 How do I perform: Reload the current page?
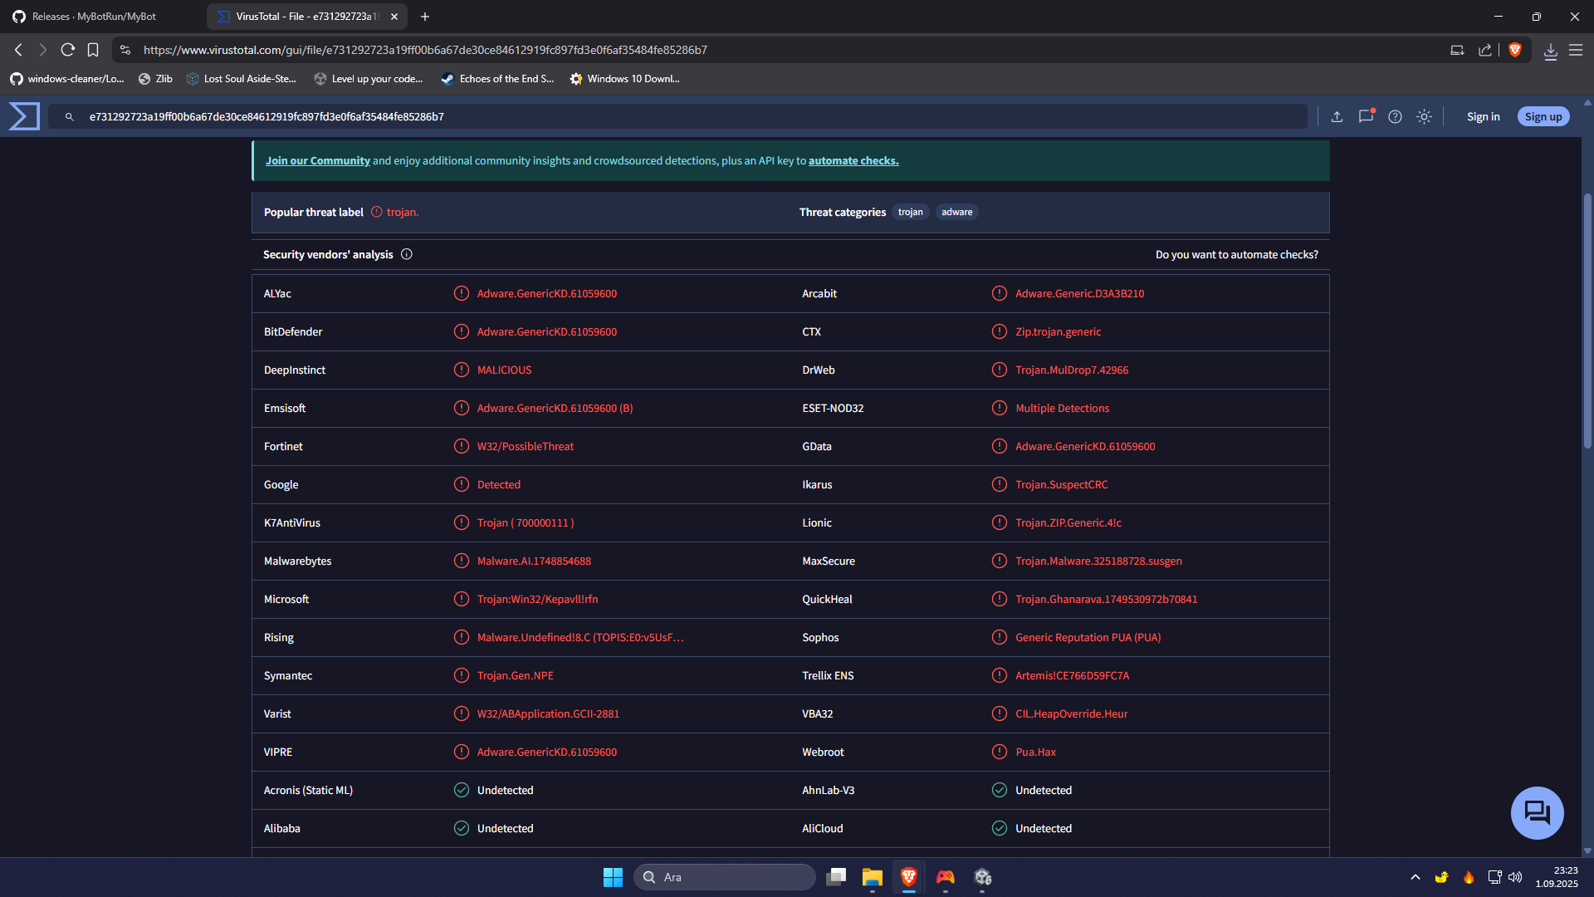68,50
